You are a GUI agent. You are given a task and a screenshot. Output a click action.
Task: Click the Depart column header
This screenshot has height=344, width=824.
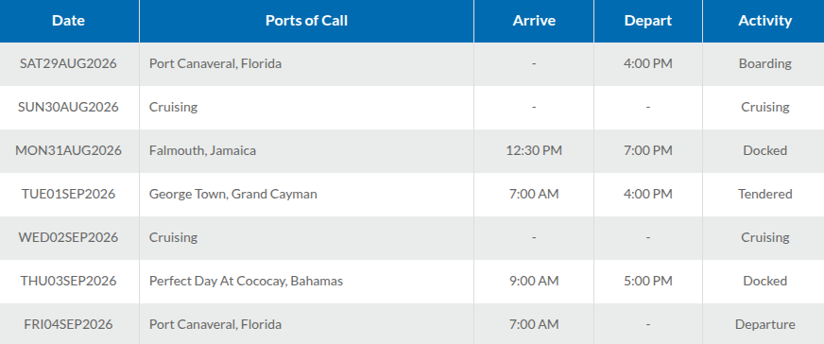[648, 21]
